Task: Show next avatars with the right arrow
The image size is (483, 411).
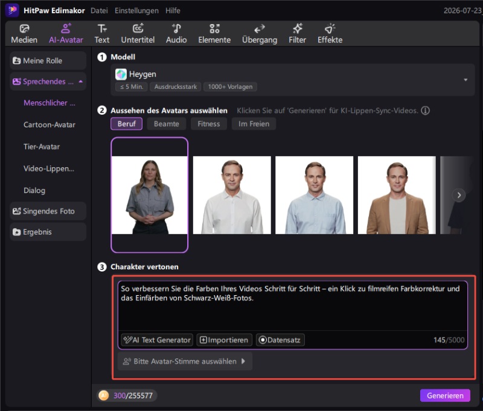Action: [459, 195]
